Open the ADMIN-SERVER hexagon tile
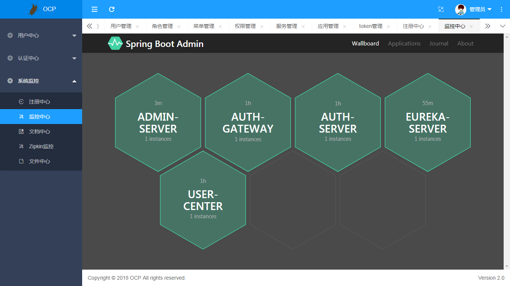Screen dimensions: 510x286 click(x=158, y=122)
